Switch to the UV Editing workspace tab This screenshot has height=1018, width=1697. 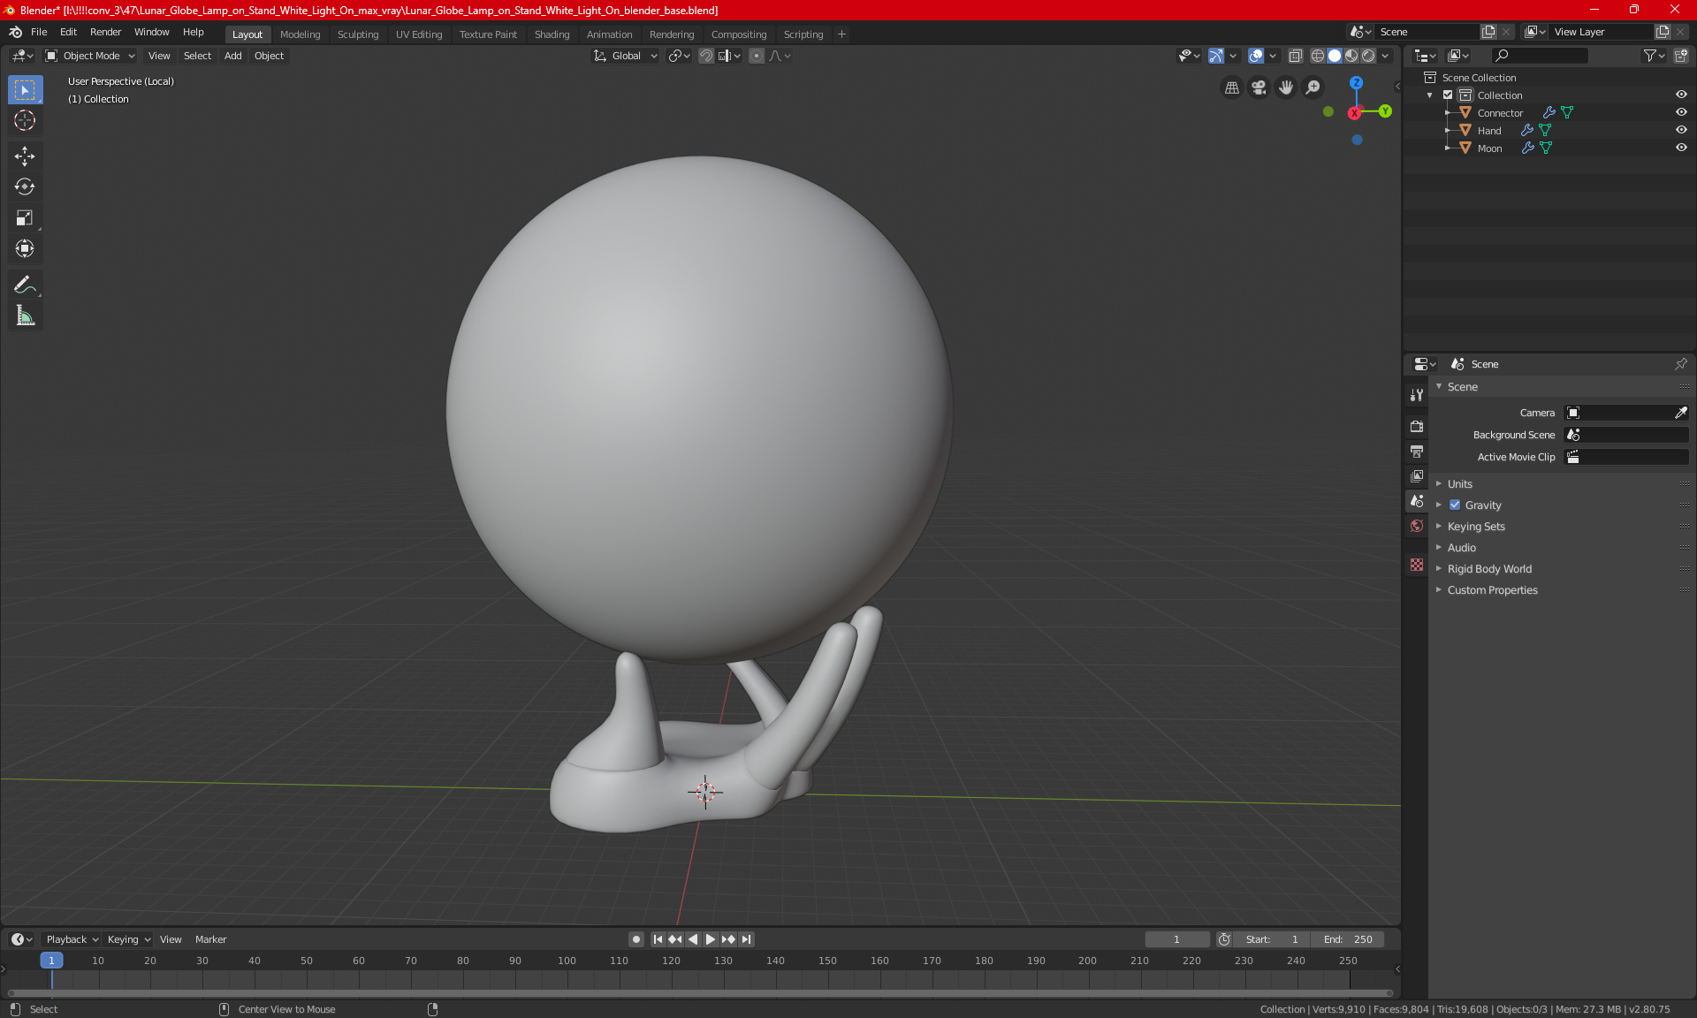418,34
